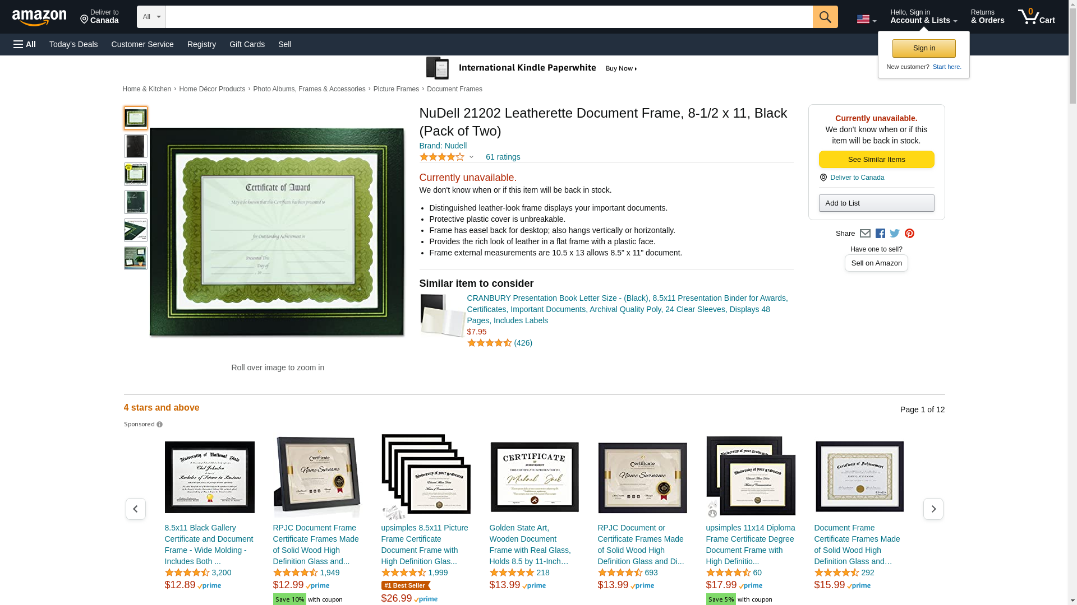
Task: Click the Amazon logo
Action: tap(39, 17)
